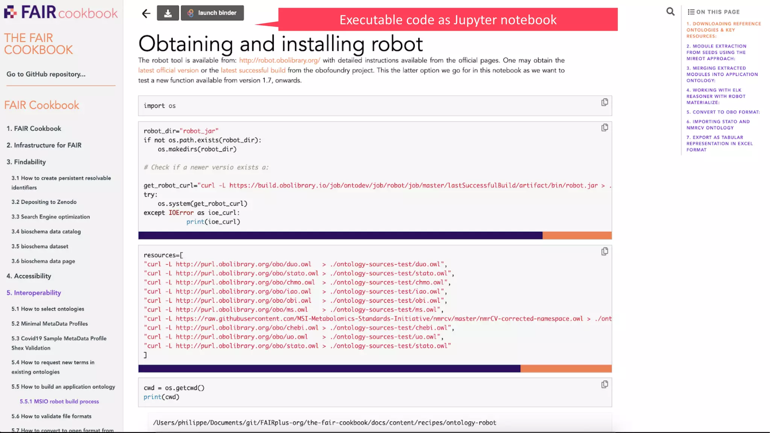The image size is (770, 433).
Task: Click the 'THE FAIR COOKBOOK' title
Action: tap(38, 44)
